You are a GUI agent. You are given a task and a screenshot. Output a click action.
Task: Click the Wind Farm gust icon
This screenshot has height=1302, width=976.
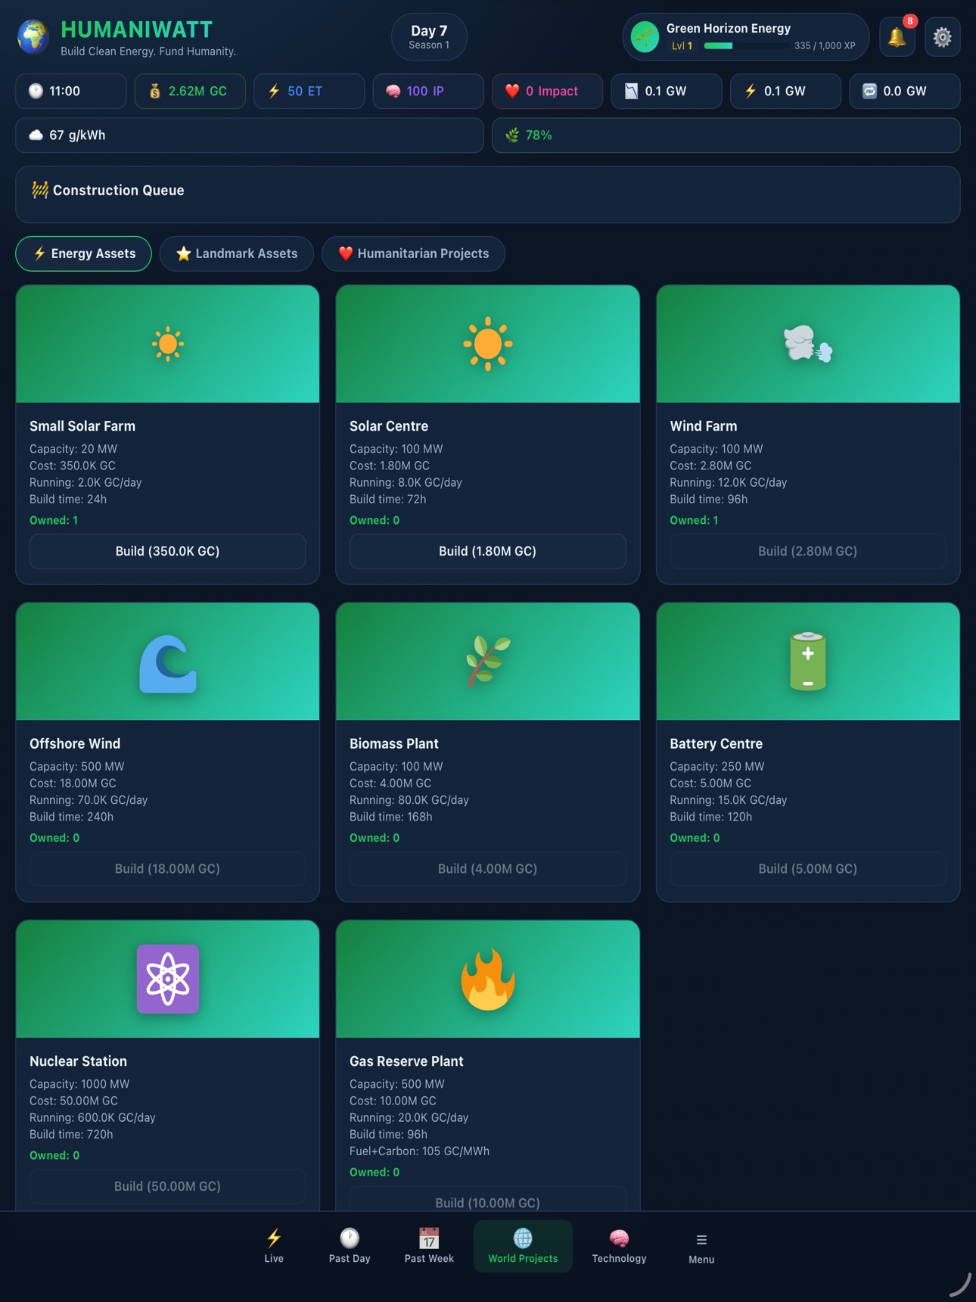point(808,344)
